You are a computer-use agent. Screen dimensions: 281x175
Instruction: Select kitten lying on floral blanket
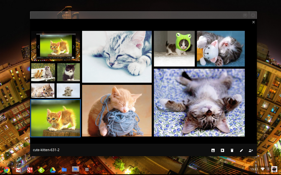(199, 102)
